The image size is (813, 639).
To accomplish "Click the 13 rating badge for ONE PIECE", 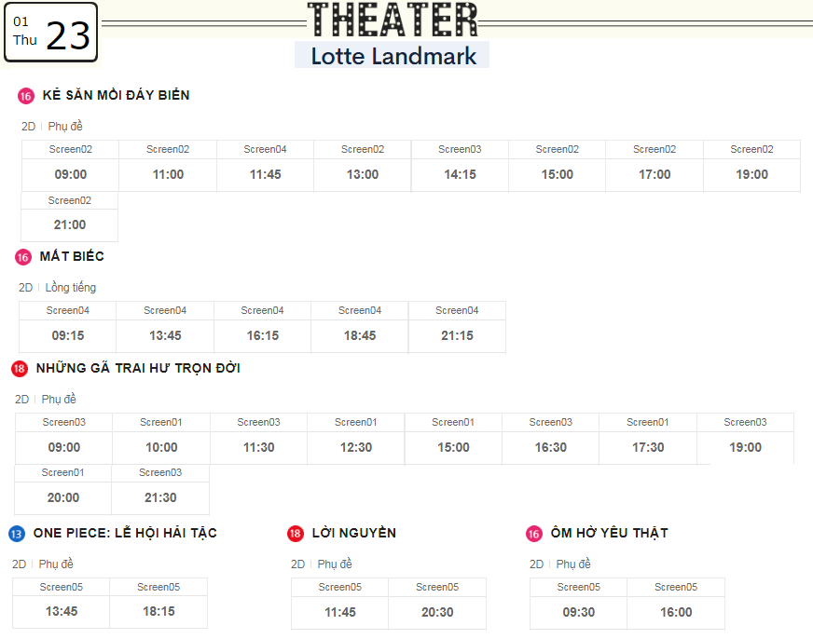I will [17, 534].
